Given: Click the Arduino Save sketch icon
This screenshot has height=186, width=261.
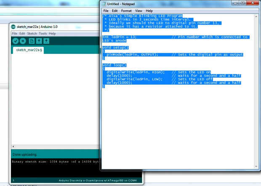Looking at the screenshot, I should tap(46, 41).
